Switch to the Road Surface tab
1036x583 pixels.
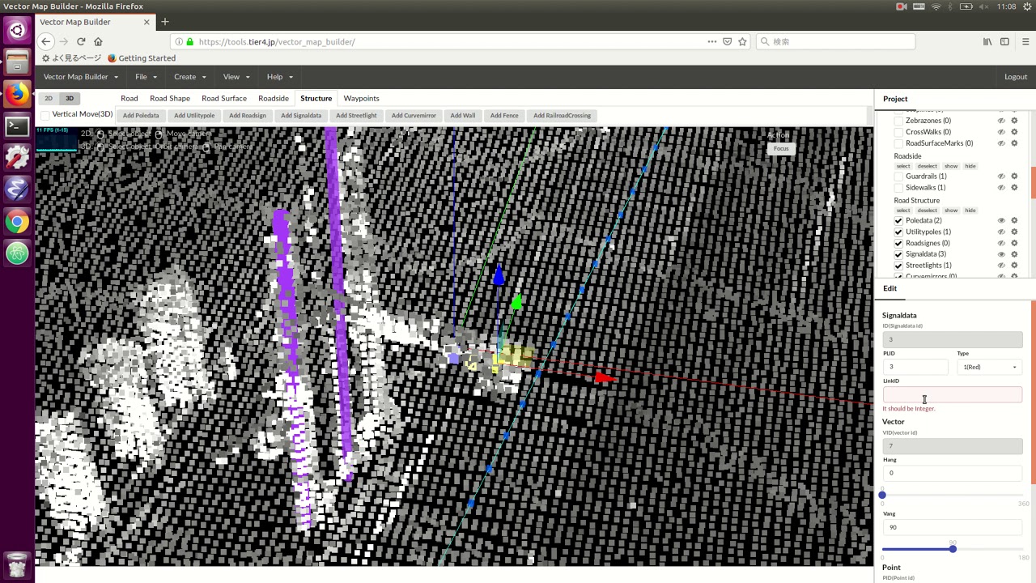point(224,98)
